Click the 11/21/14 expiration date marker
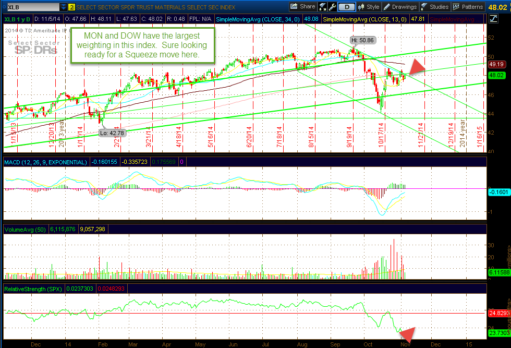The width and height of the screenshot is (511, 348). pyautogui.click(x=421, y=135)
